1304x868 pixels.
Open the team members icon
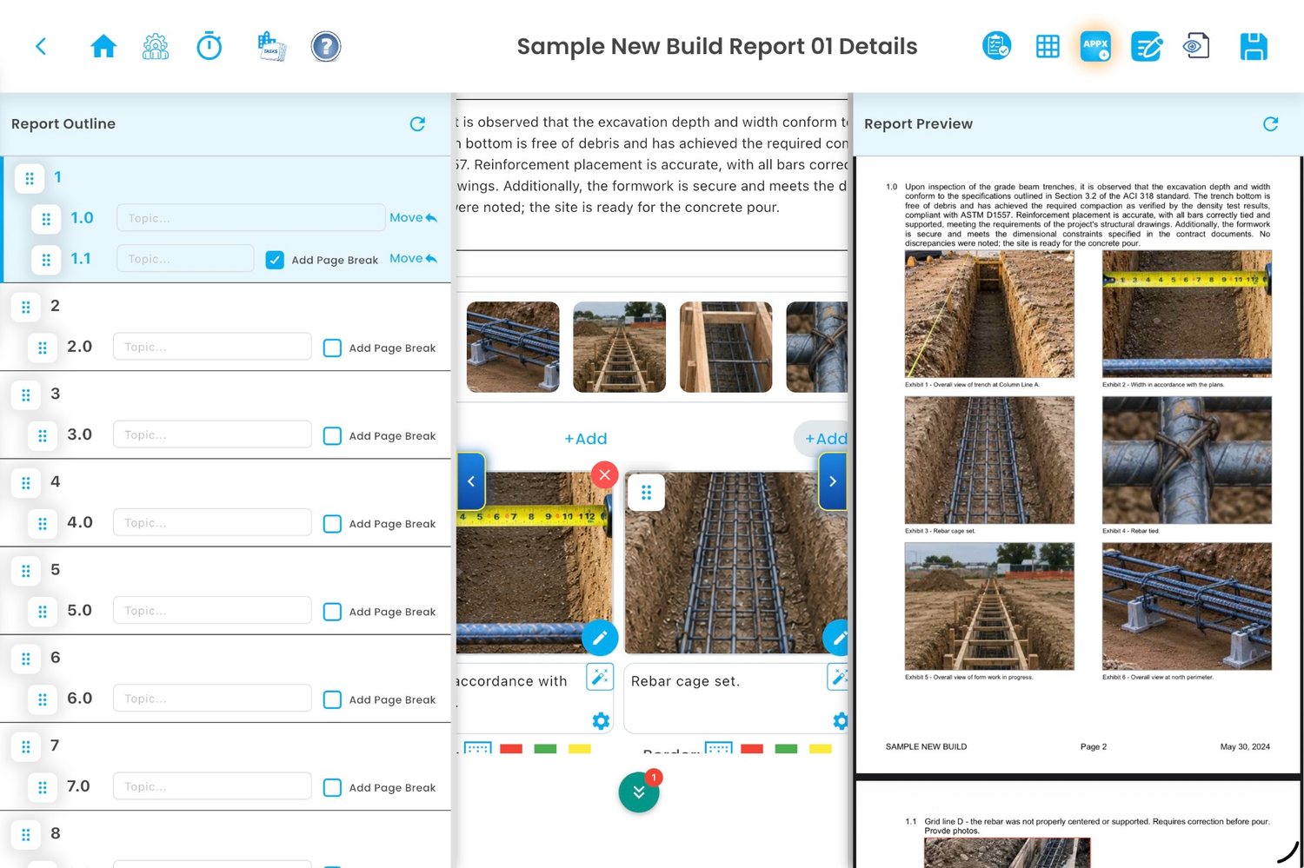(156, 46)
